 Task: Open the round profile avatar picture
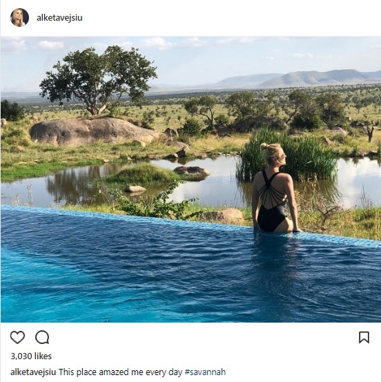[20, 17]
